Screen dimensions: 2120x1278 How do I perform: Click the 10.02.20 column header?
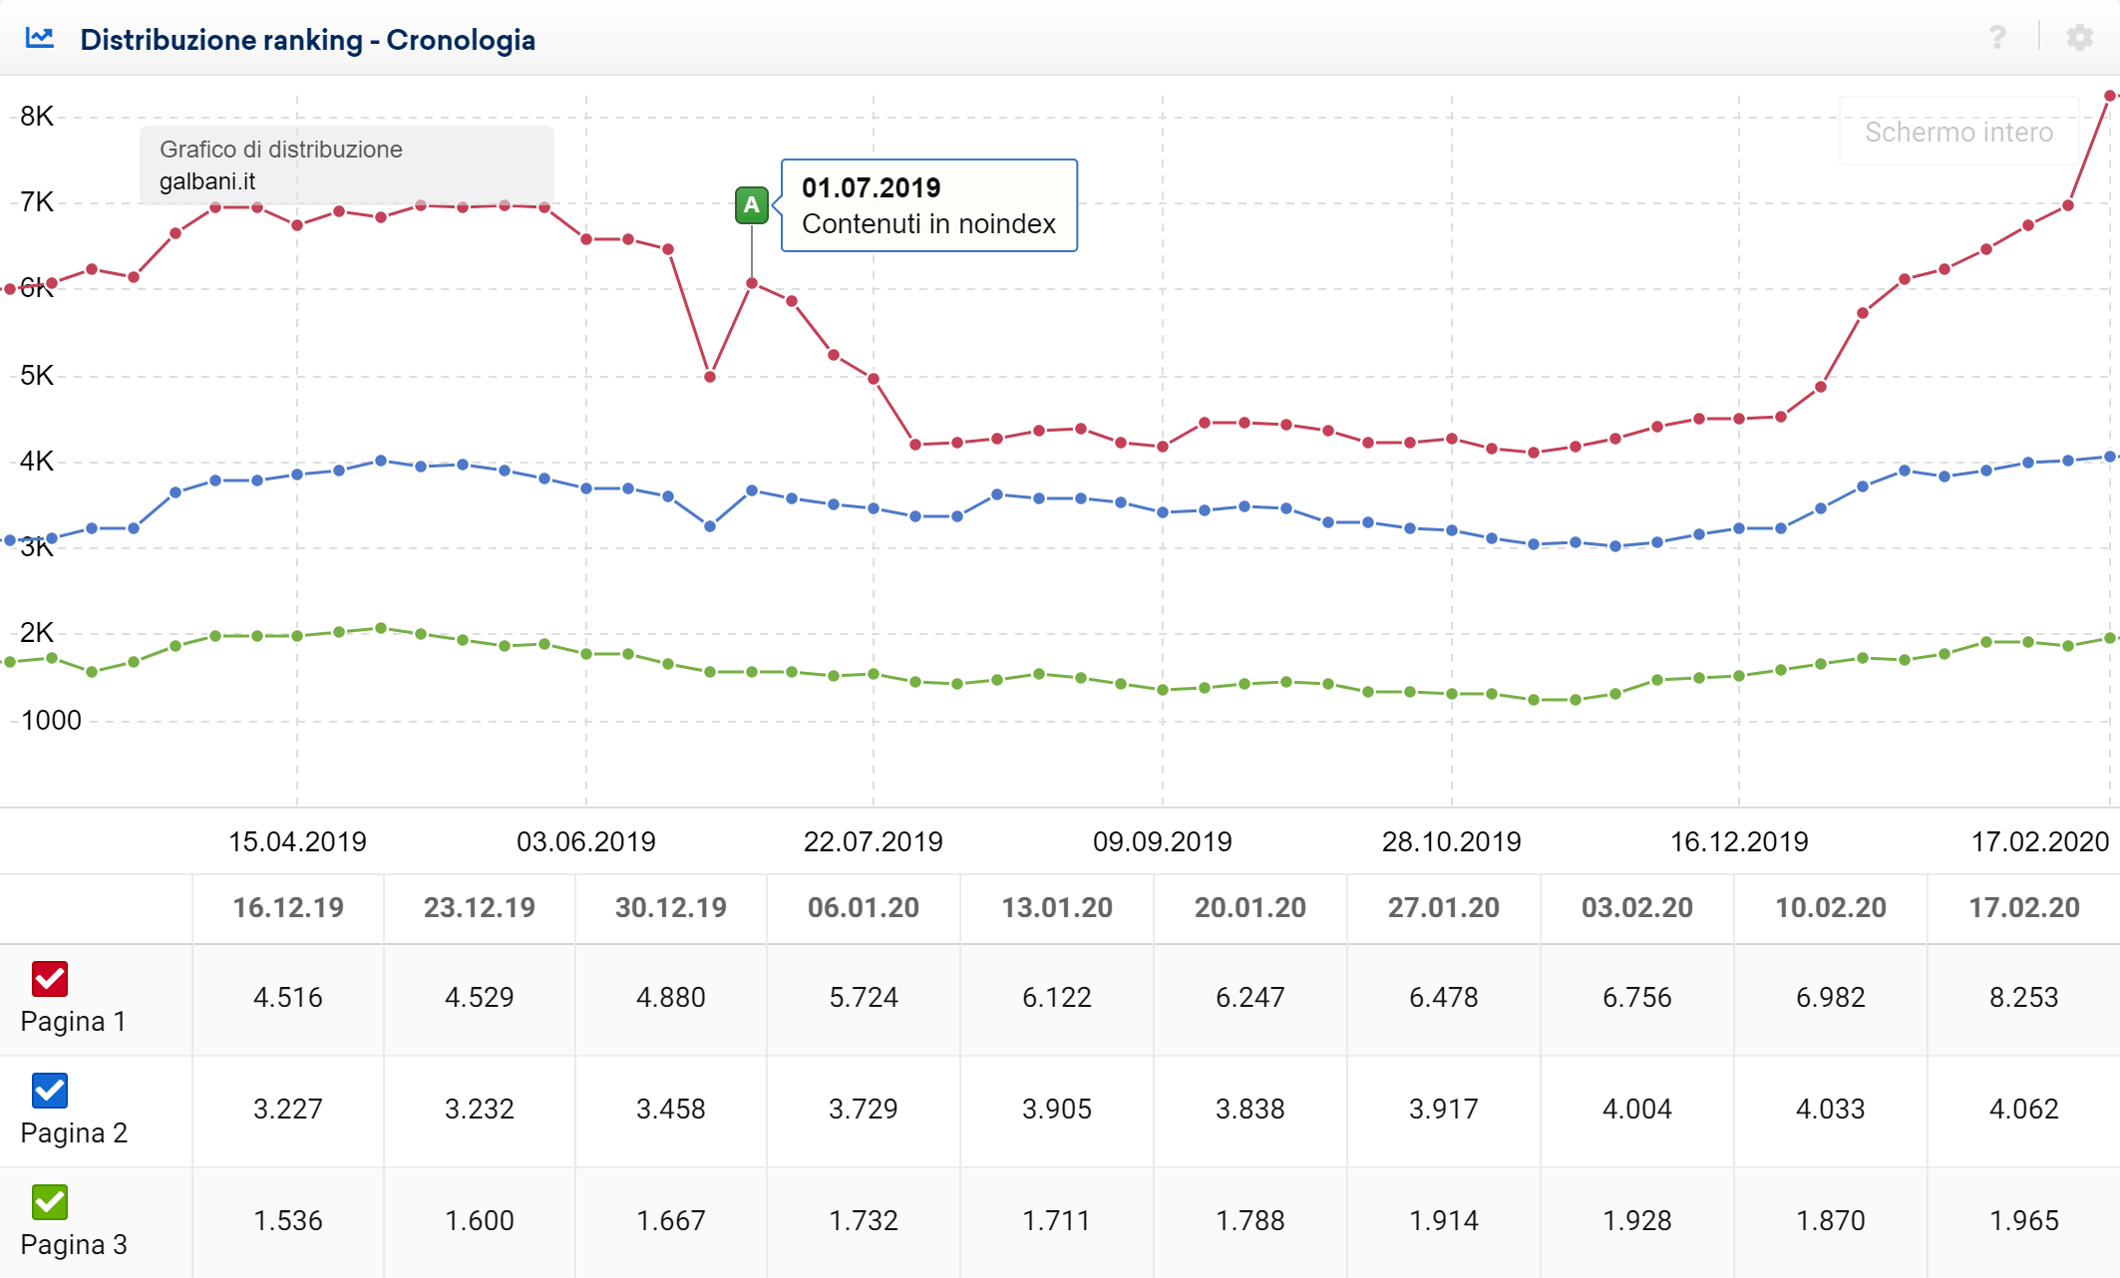point(1831,908)
